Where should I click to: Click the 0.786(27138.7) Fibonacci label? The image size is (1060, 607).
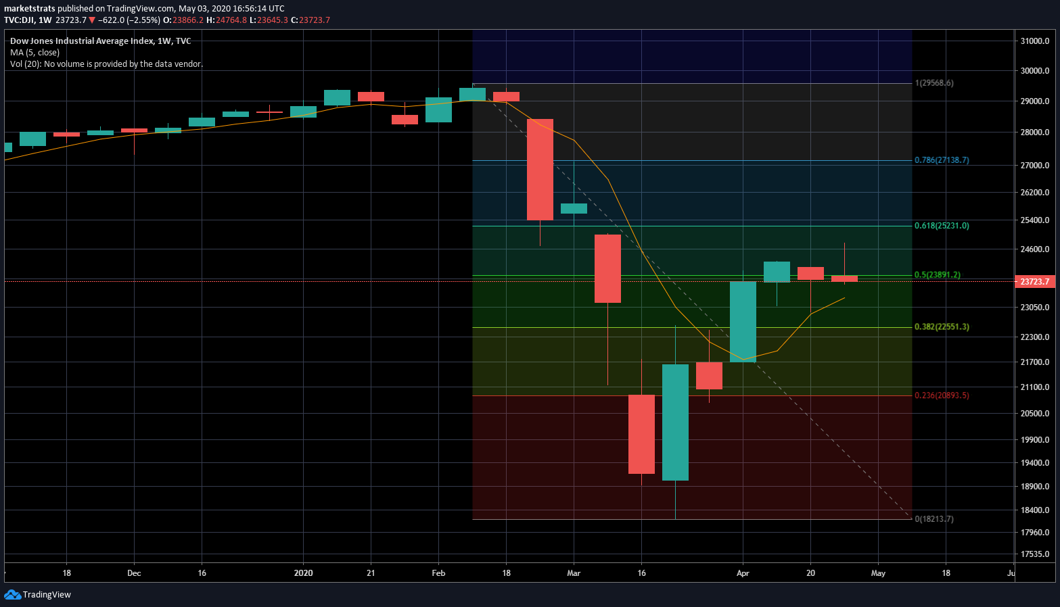pyautogui.click(x=942, y=160)
